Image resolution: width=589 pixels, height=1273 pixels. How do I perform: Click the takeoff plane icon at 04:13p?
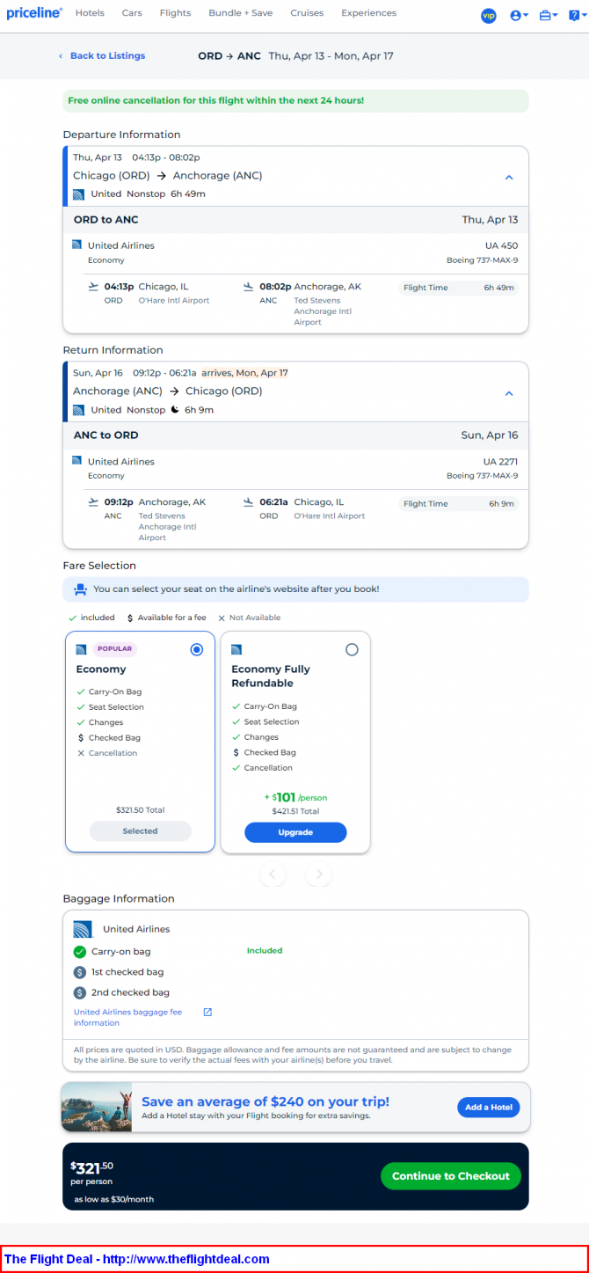(94, 287)
